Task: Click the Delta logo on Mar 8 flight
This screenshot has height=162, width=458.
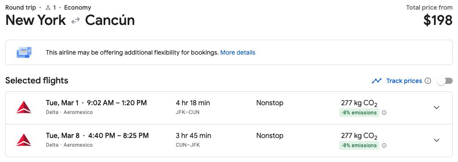Action: (24, 140)
